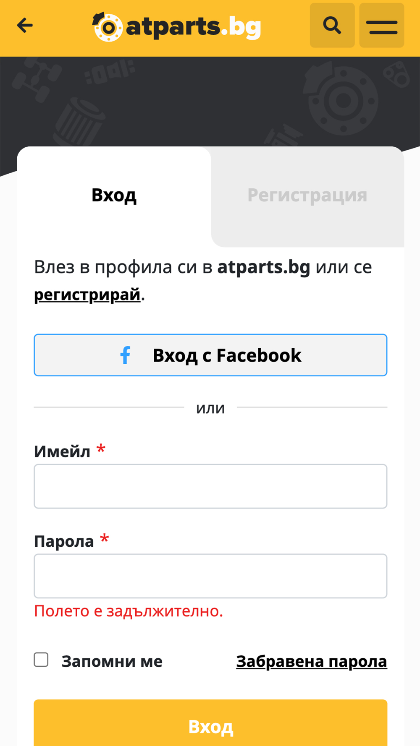Click the oil filter illustration in the banner

[x=80, y=120]
